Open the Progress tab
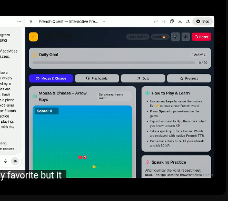The image size is (228, 201). (x=189, y=78)
